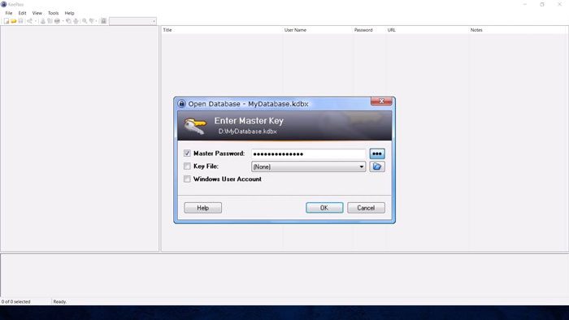This screenshot has height=320, width=569.
Task: Click the Find magnifier toolbar icon
Action: [x=85, y=21]
